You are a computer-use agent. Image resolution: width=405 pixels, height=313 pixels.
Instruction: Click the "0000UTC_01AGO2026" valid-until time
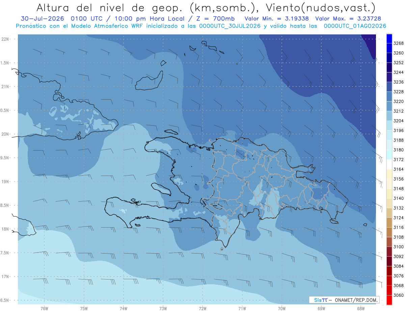(x=355, y=26)
